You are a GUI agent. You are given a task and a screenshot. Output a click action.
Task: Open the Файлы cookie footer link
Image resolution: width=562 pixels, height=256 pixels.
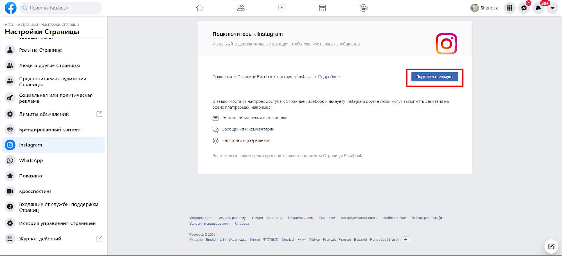394,218
